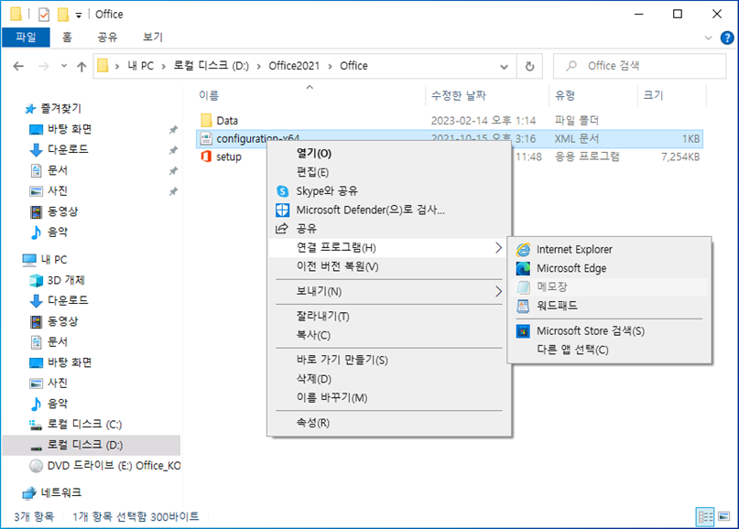Click 로컬 디스크 (D:) breadcrumb
739x529 pixels.
click(212, 66)
